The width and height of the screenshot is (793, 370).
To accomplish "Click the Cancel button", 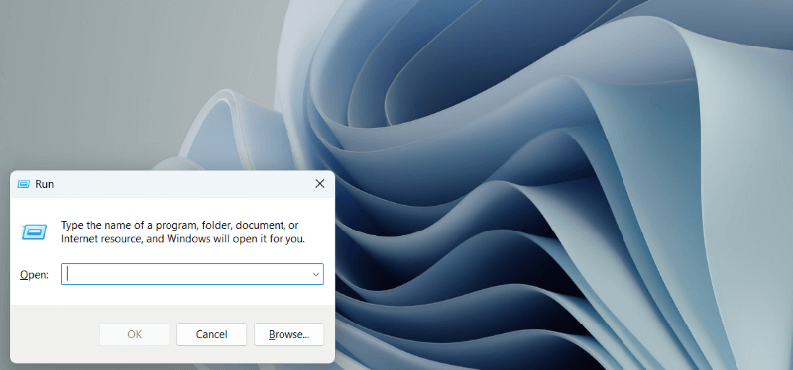I will tap(211, 334).
